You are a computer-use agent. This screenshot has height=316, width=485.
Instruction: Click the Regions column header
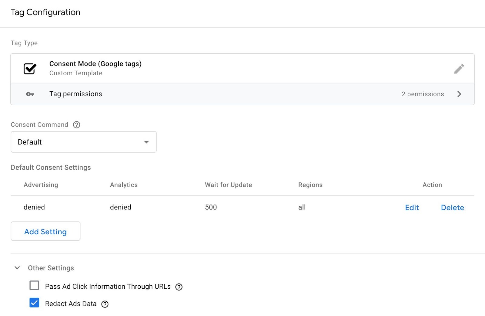click(x=310, y=185)
